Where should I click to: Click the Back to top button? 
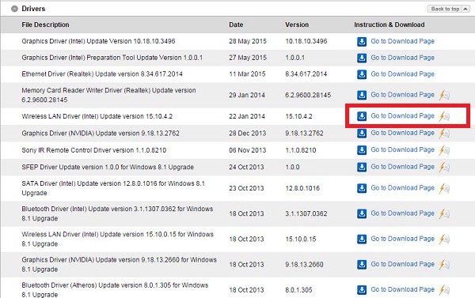click(x=448, y=9)
